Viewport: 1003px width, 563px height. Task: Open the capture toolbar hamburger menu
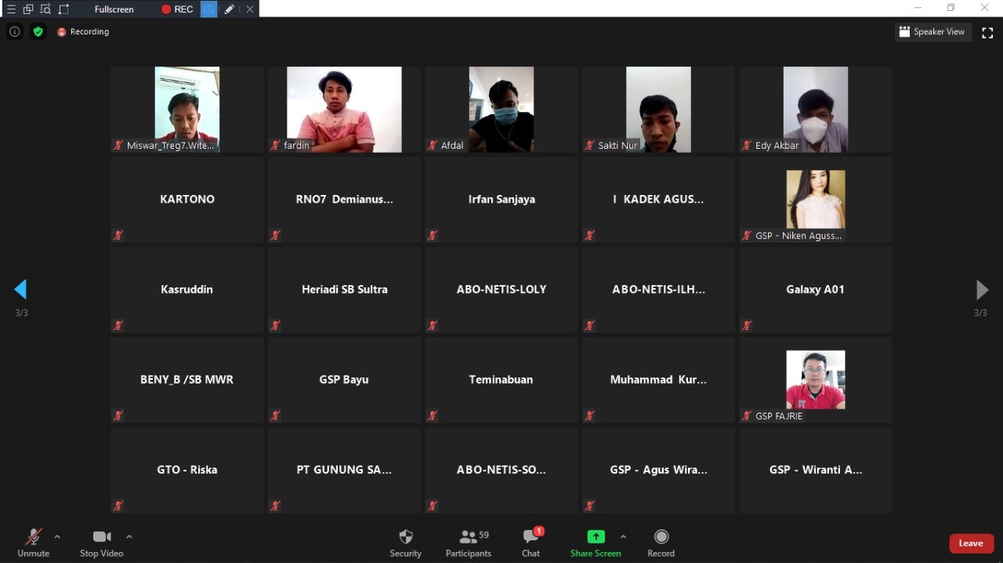pyautogui.click(x=11, y=9)
